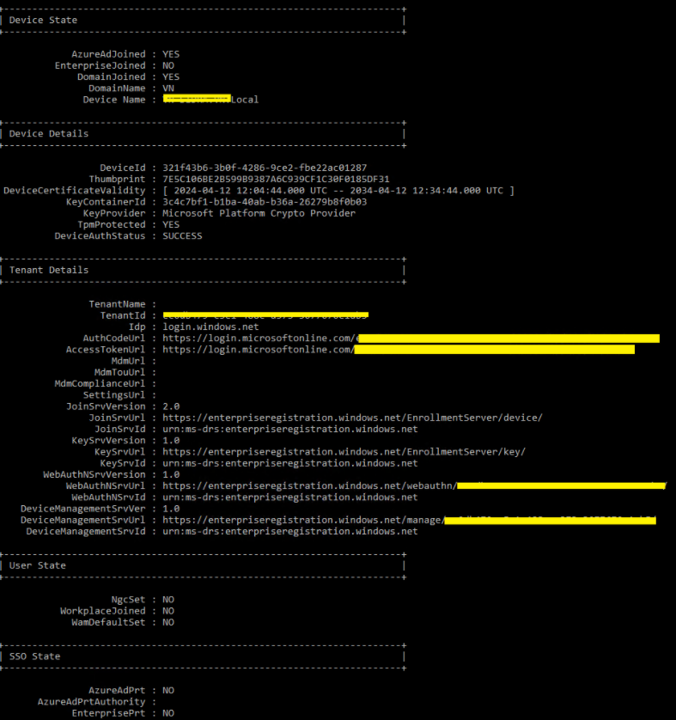Click the AzureAdPrt NO value

(168, 691)
